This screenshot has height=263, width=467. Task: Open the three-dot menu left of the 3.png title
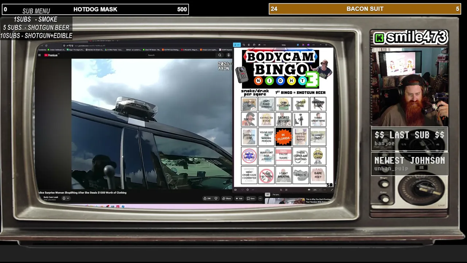pos(265,45)
